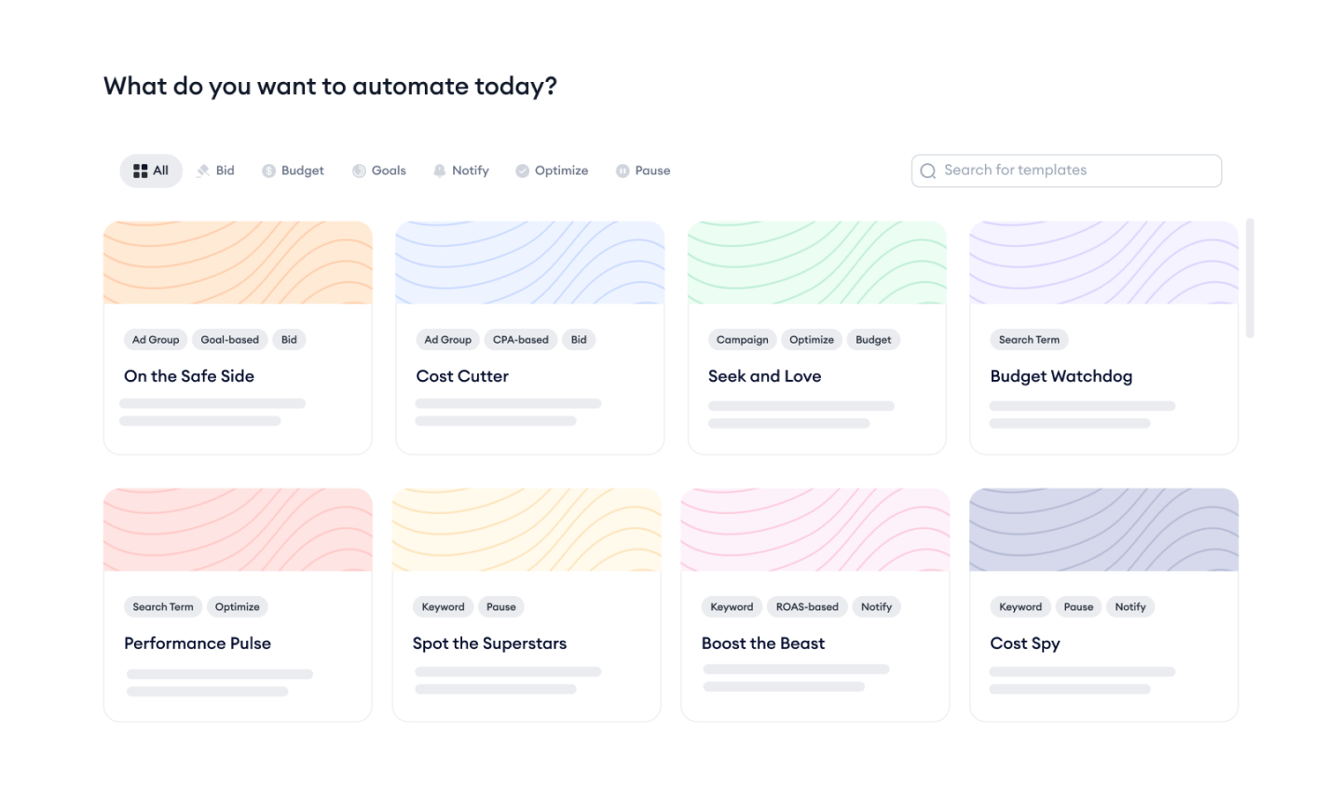Image resolution: width=1342 pixels, height=800 pixels.
Task: Click the Optimize filter checkmark icon
Action: 522,170
